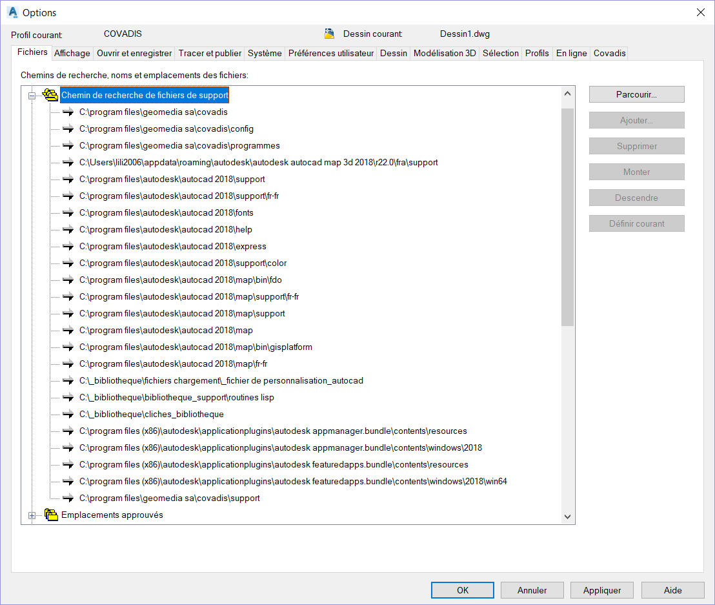Click the arrow icon beside map\bin\fdo path

click(68, 280)
